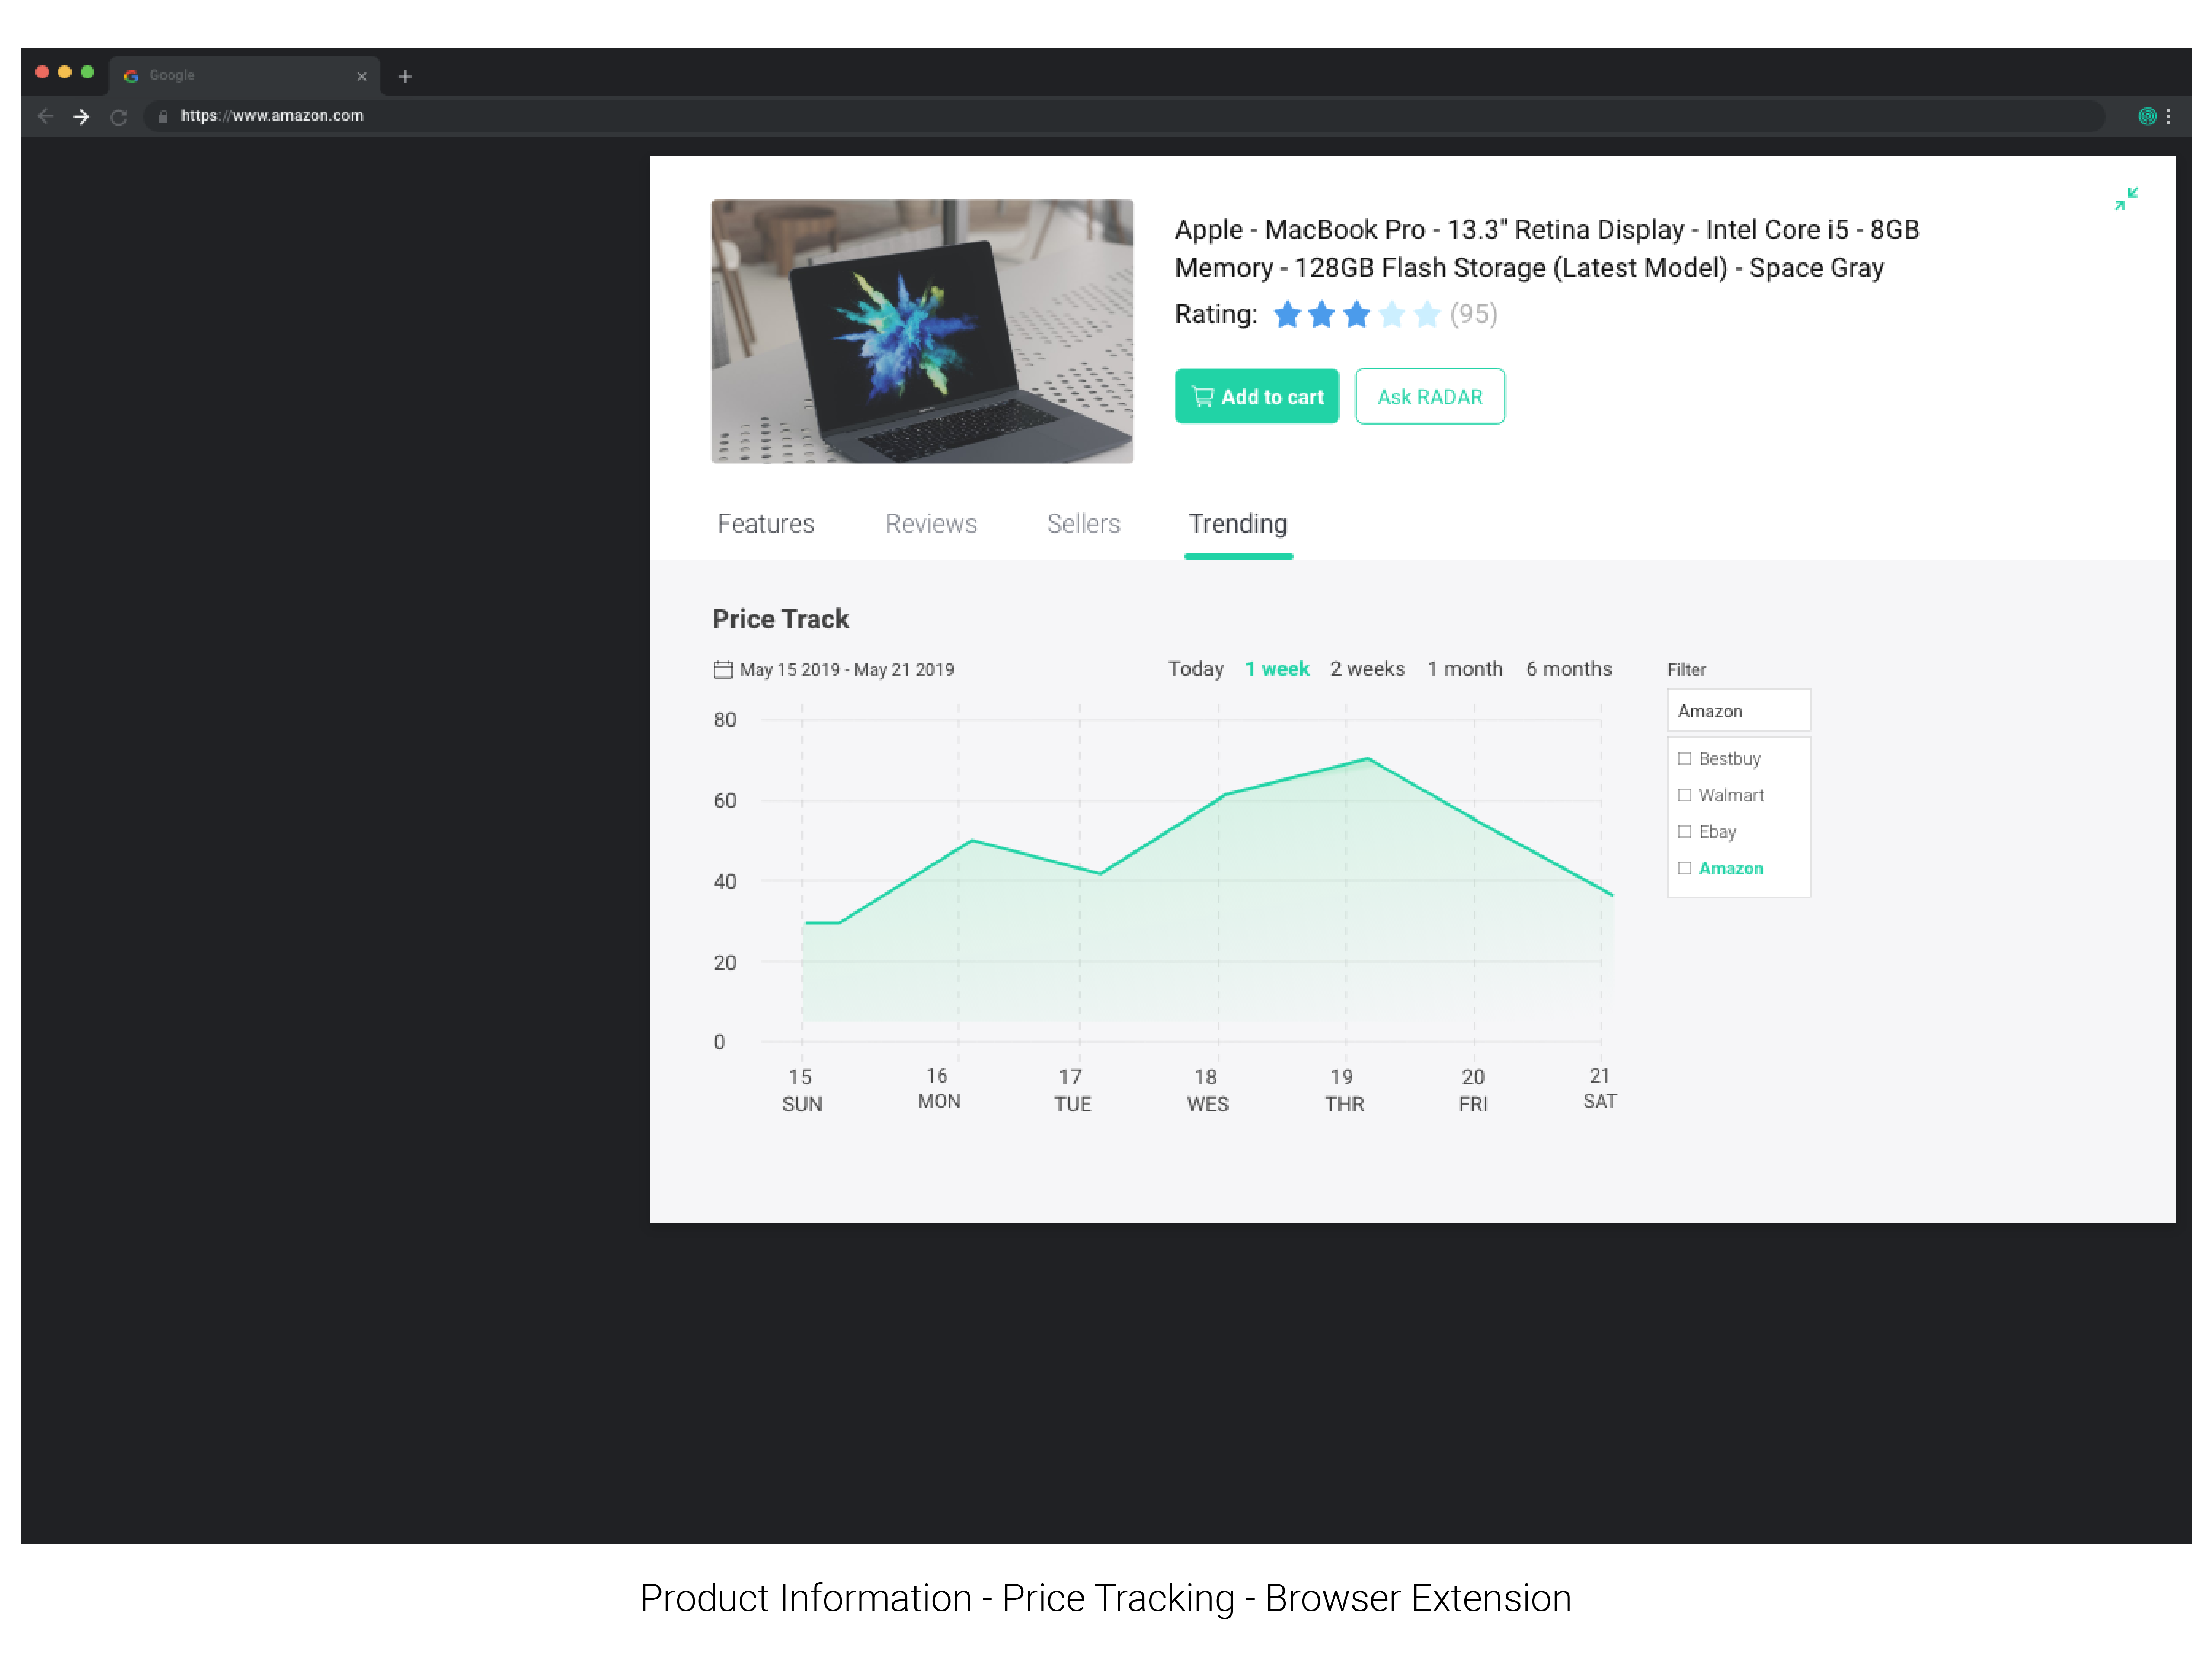
Task: Open the calendar icon beside the date range
Action: point(722,669)
